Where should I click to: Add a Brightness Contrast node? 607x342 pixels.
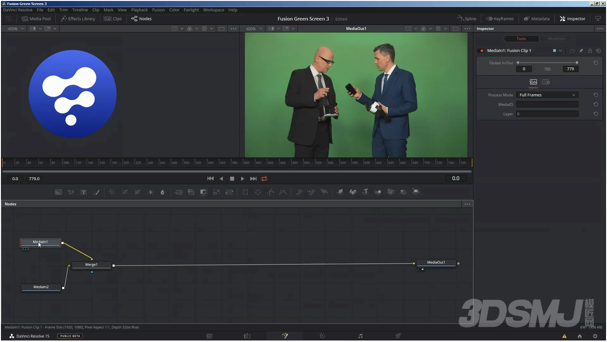(150, 192)
